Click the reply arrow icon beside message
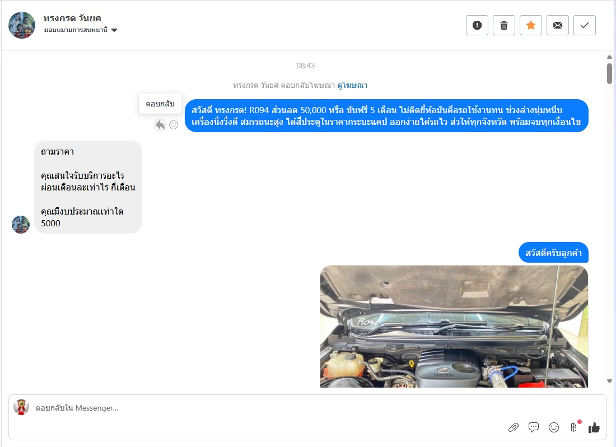The image size is (616, 447). (x=160, y=125)
